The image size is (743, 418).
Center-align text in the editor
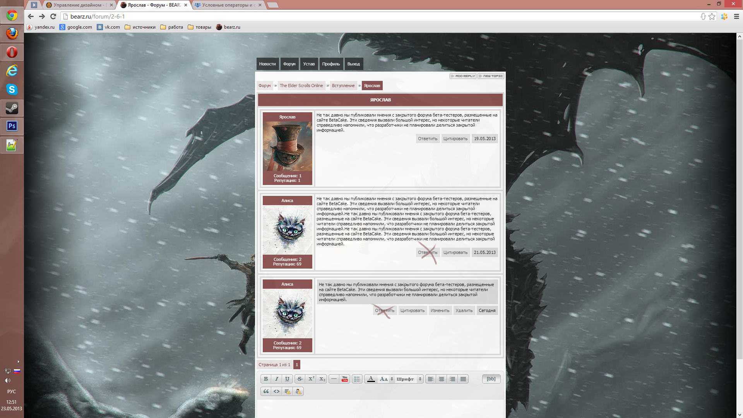pyautogui.click(x=442, y=379)
